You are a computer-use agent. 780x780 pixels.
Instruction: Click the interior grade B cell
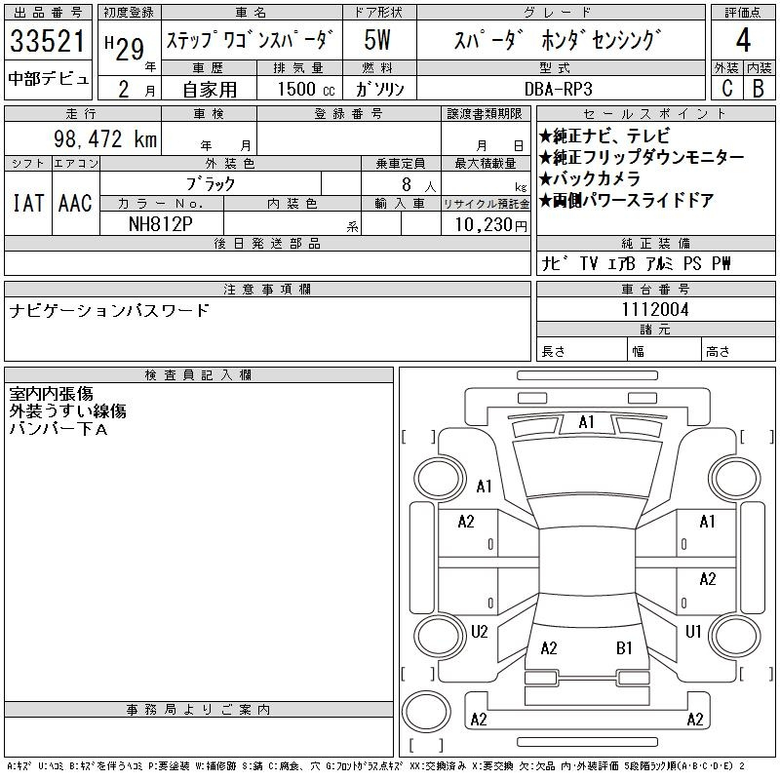coord(758,88)
